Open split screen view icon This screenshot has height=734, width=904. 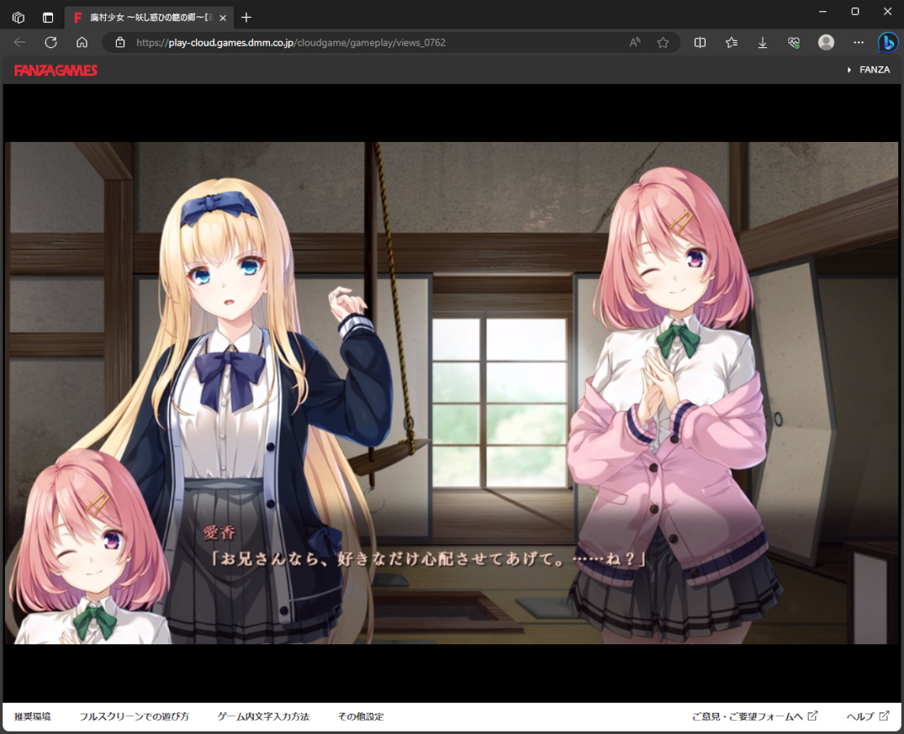700,42
